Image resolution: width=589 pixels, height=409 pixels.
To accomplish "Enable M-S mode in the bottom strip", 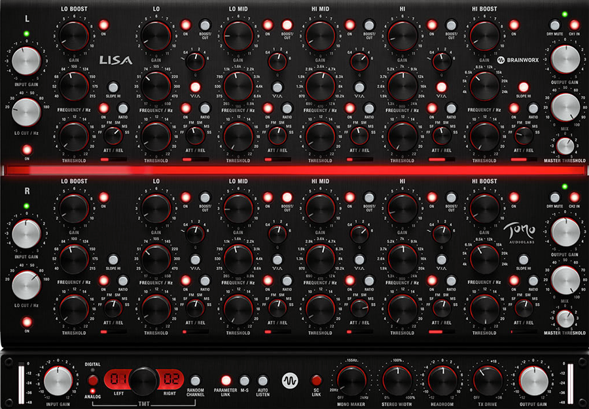I will pyautogui.click(x=244, y=380).
